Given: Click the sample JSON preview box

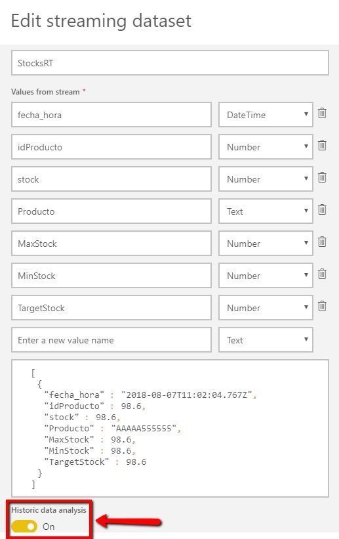Looking at the screenshot, I should pos(170,428).
